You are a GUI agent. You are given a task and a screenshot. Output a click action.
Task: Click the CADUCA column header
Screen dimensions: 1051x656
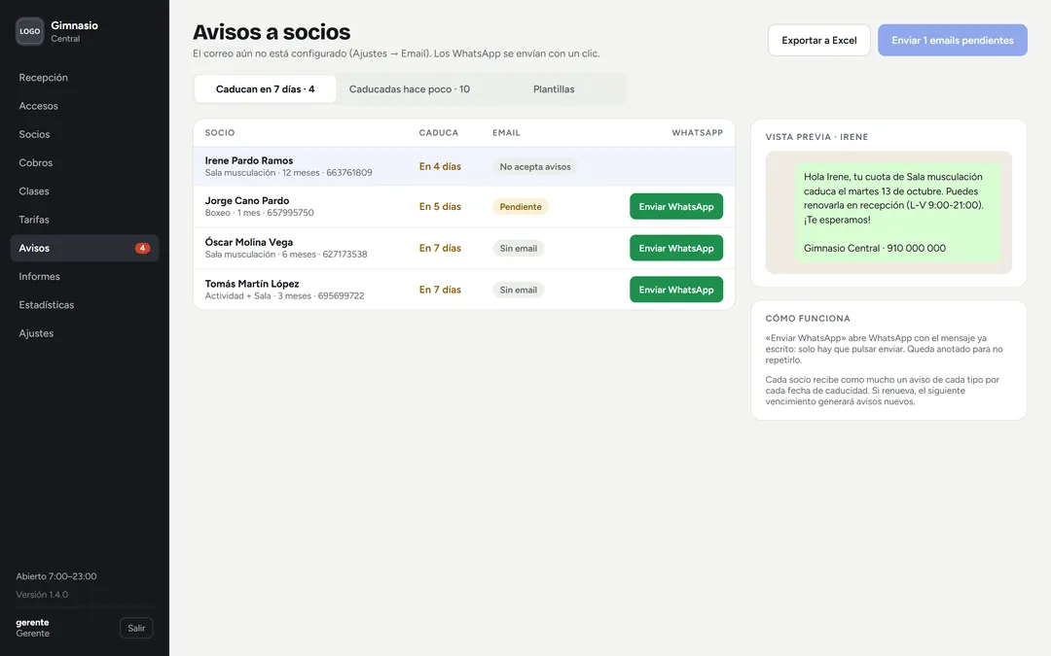pyautogui.click(x=438, y=132)
